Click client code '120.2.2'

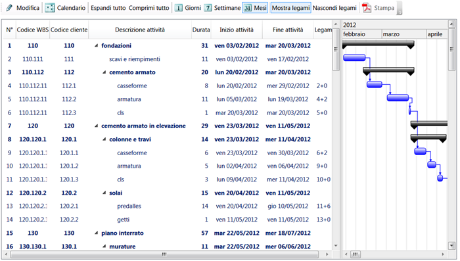pos(69,220)
